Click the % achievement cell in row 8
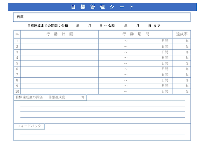The image size is (204, 144). coord(182,80)
